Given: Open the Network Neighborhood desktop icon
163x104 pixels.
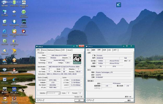Looking at the screenshot, I should 5,13.
